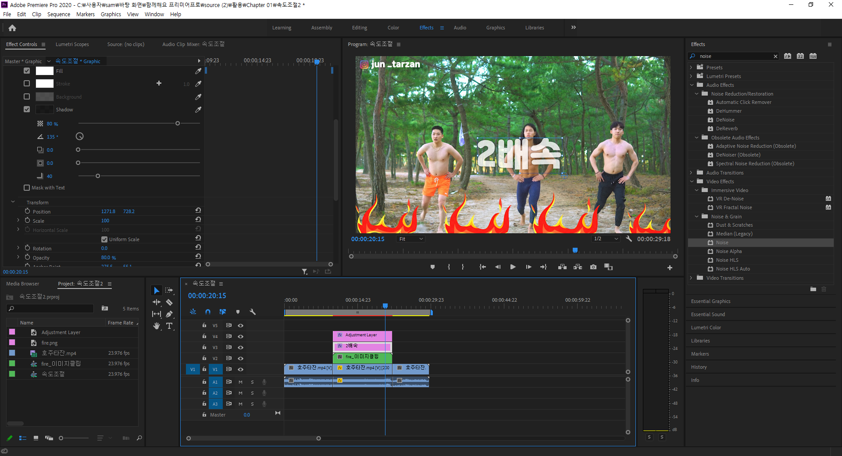
Task: Clear the noise search field
Action: [775, 56]
